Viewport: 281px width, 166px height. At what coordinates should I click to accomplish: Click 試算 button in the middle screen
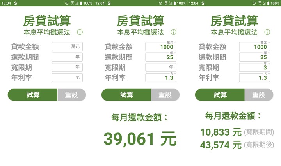126,95
